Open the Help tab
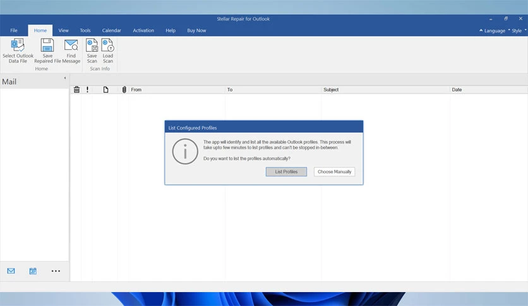The width and height of the screenshot is (528, 306). (x=171, y=30)
